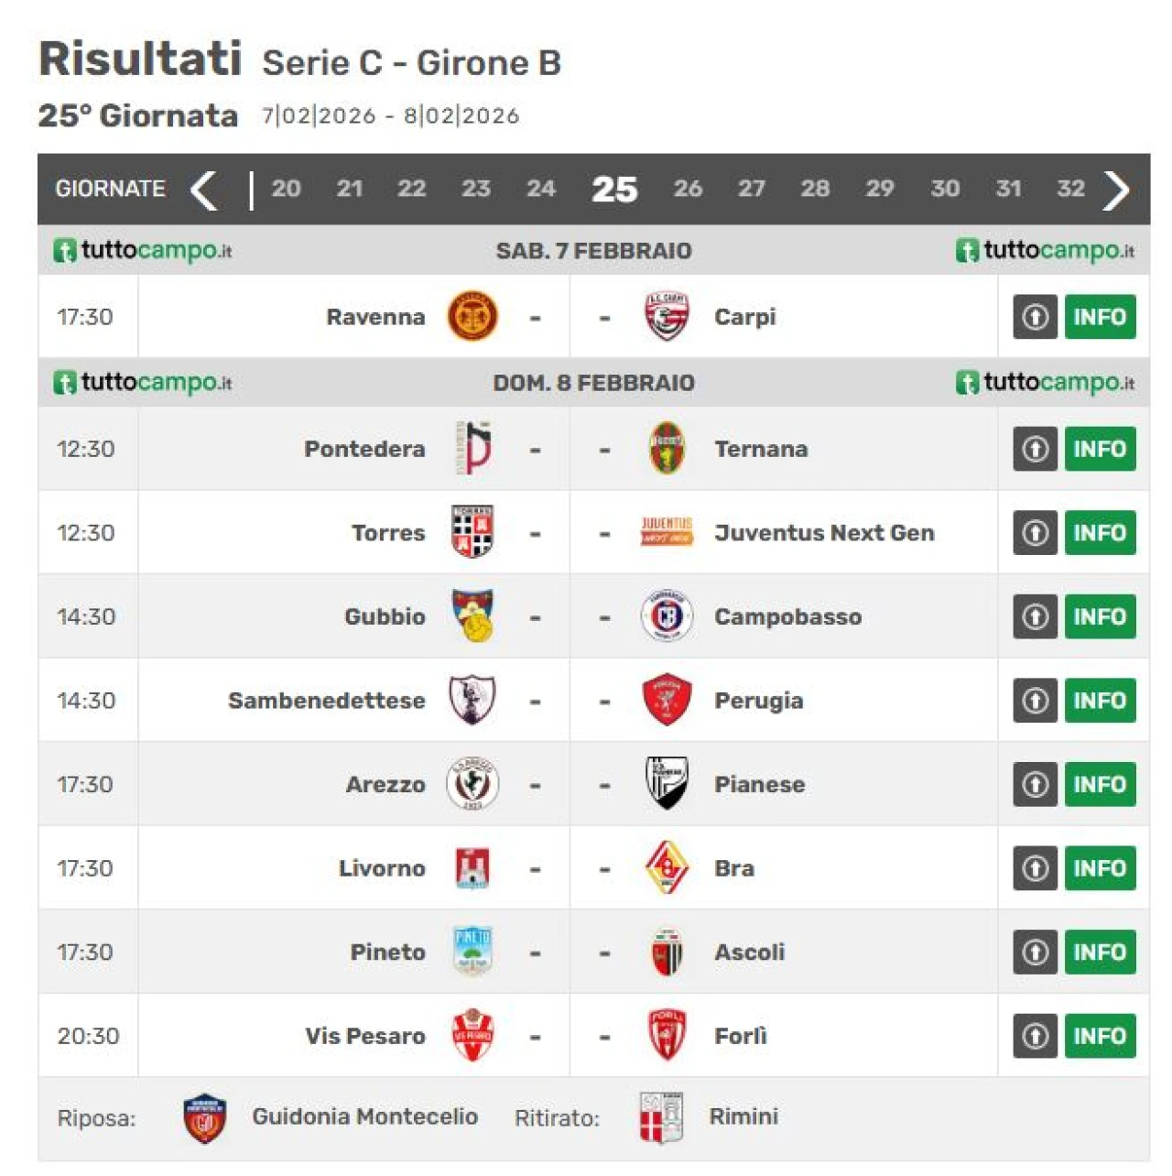Open INFO for Pontedera vs Ternana

click(x=1100, y=449)
